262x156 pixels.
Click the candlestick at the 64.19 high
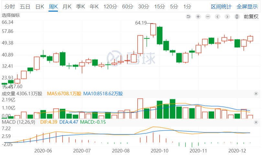click(x=153, y=29)
